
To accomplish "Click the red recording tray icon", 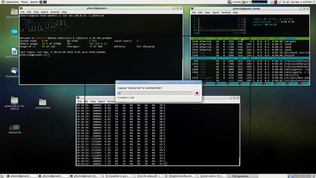I will tap(276, 2).
